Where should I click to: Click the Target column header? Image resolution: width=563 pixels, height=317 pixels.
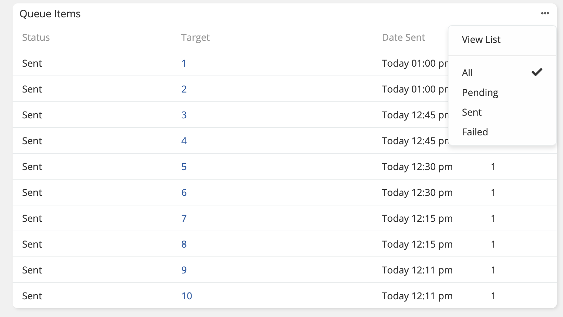click(x=195, y=37)
